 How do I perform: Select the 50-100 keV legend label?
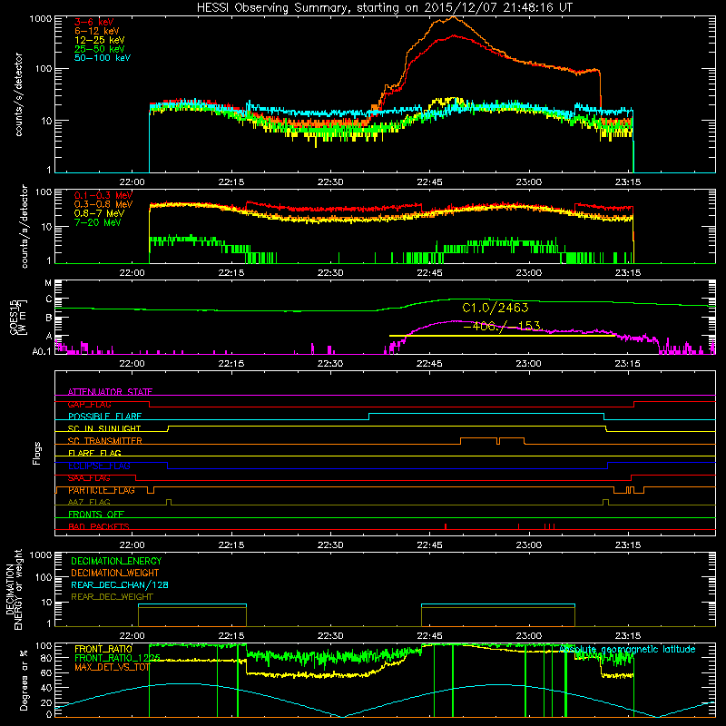(103, 58)
